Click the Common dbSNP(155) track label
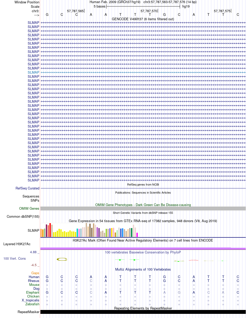Image resolution: width=246 pixels, height=318 pixels. (x=23, y=216)
